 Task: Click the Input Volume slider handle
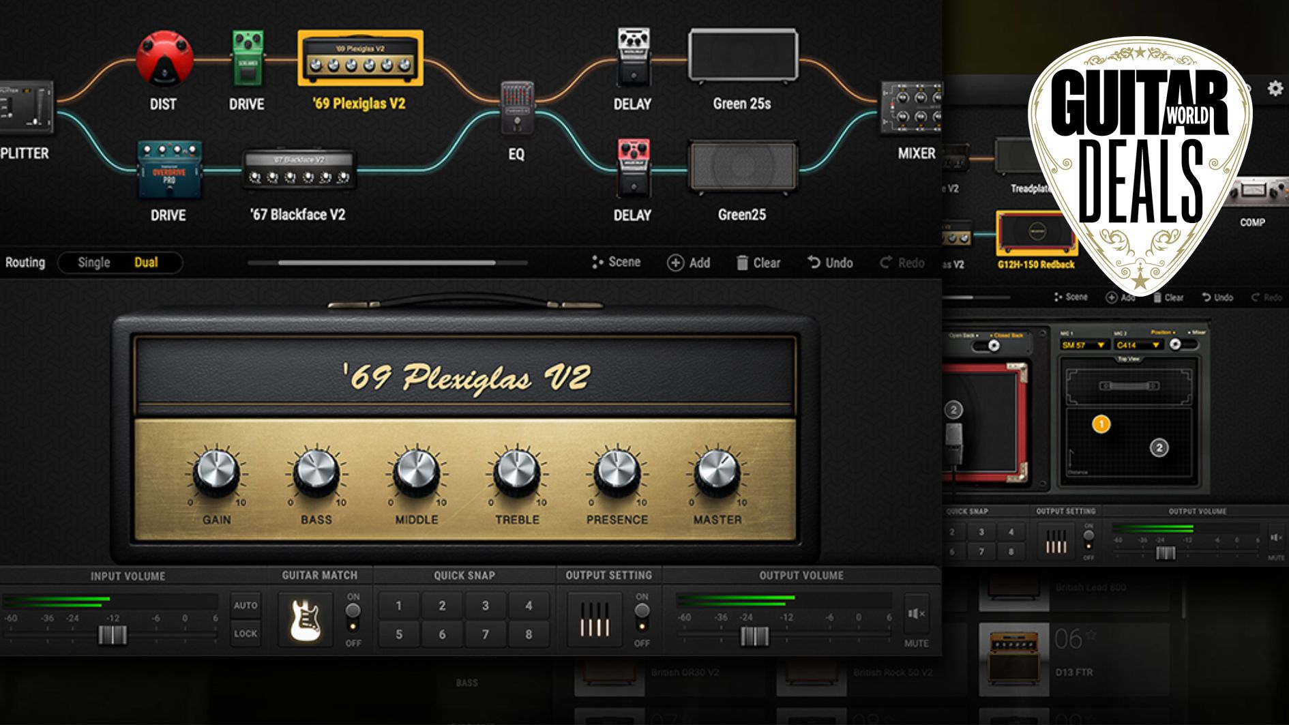tap(113, 635)
